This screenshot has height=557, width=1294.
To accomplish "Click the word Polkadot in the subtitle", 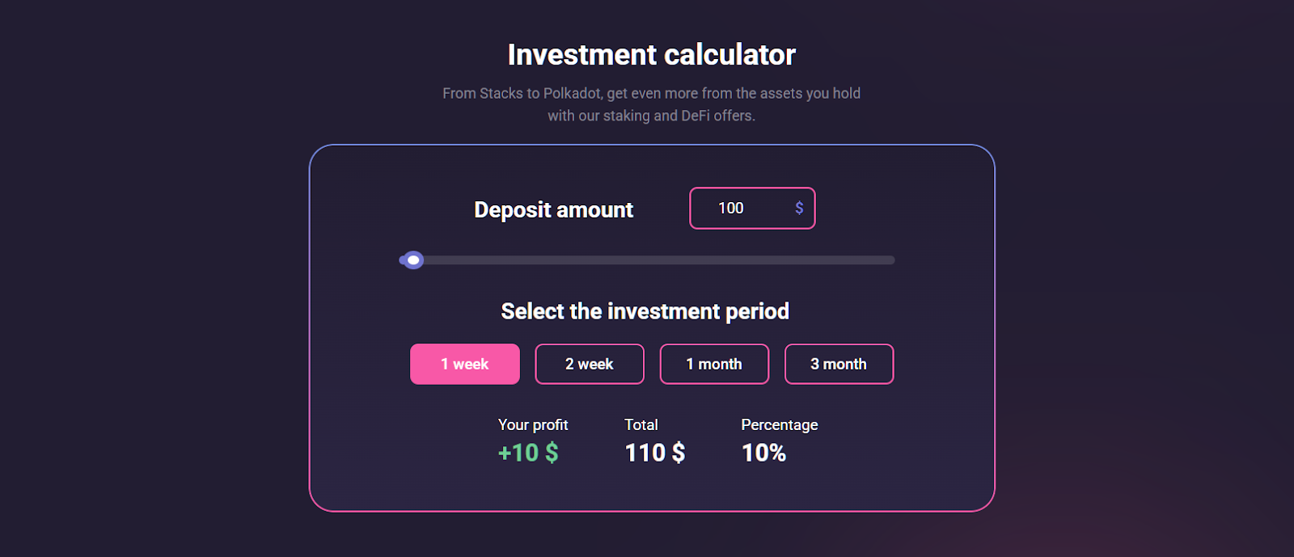I will 572,94.
